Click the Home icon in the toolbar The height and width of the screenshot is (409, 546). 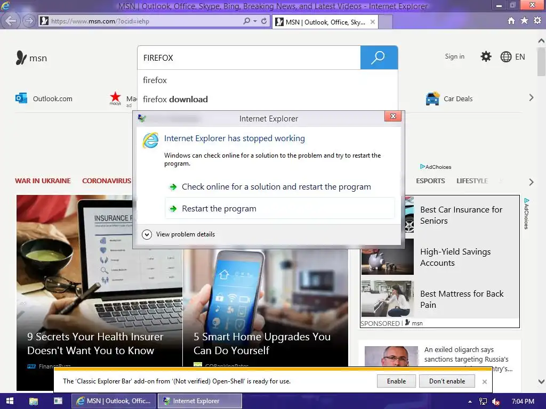(x=511, y=21)
